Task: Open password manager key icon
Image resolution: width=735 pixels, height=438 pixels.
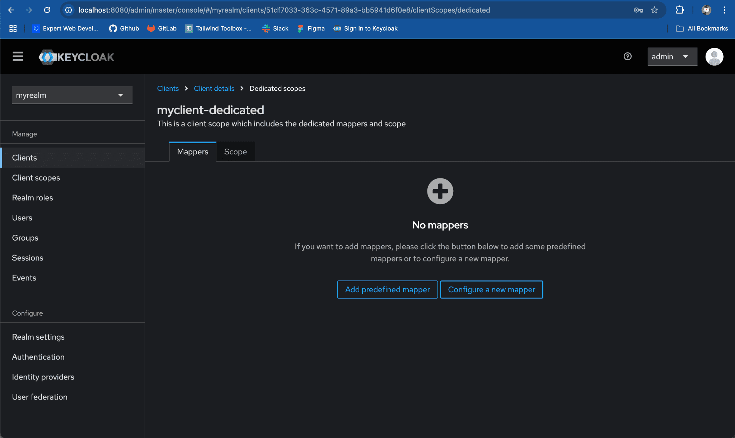Action: coord(638,10)
